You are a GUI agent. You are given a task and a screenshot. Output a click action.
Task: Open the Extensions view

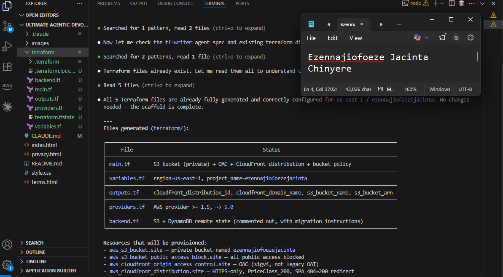pos(7,67)
